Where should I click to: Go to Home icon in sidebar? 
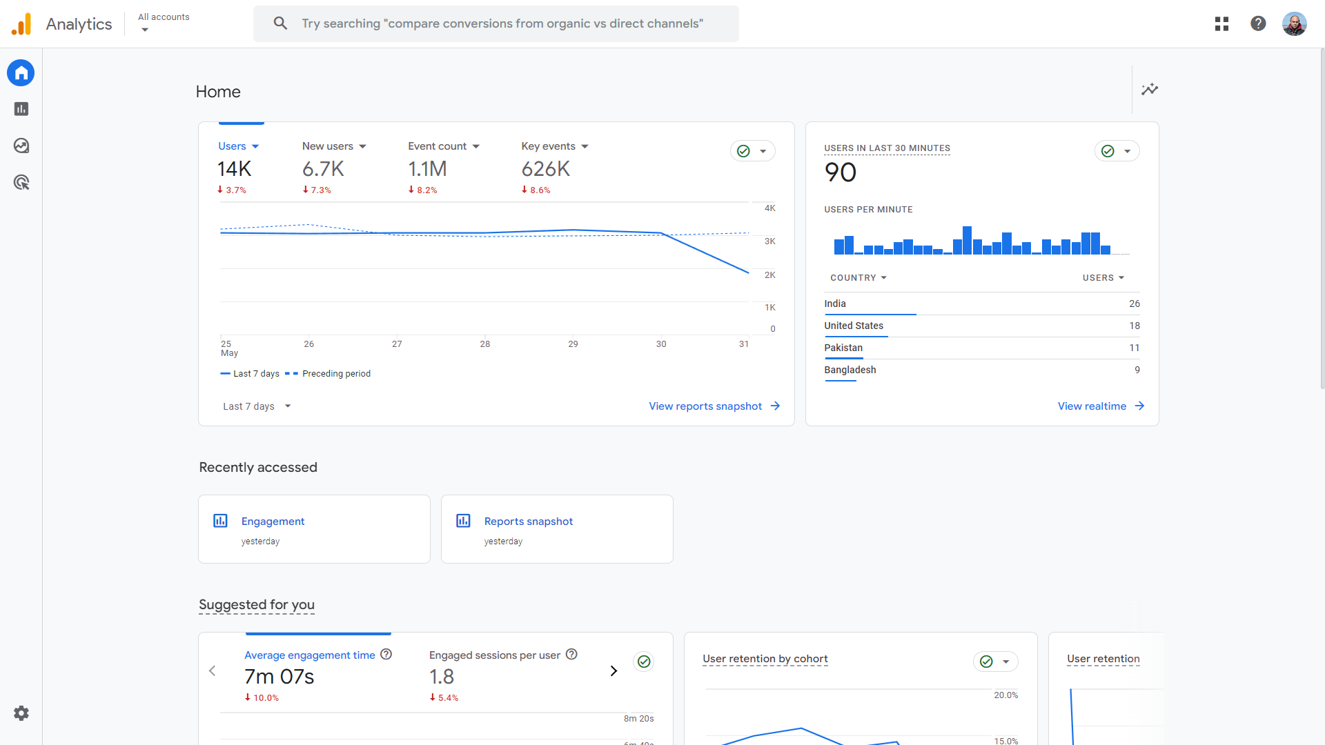pyautogui.click(x=21, y=72)
